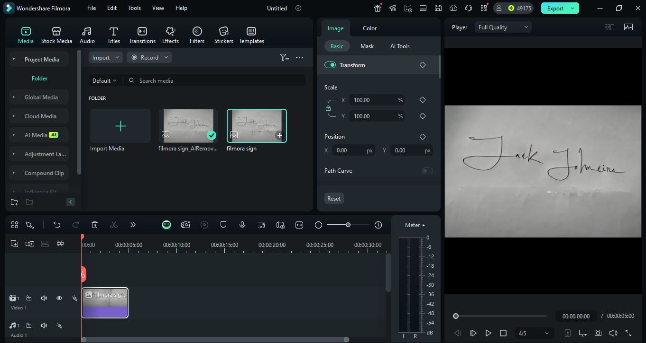This screenshot has width=646, height=343.
Task: Open the Edit menu
Action: 112,8
